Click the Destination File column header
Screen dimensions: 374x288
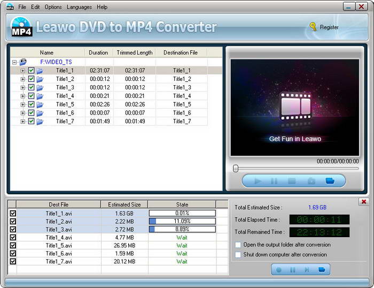(x=181, y=52)
